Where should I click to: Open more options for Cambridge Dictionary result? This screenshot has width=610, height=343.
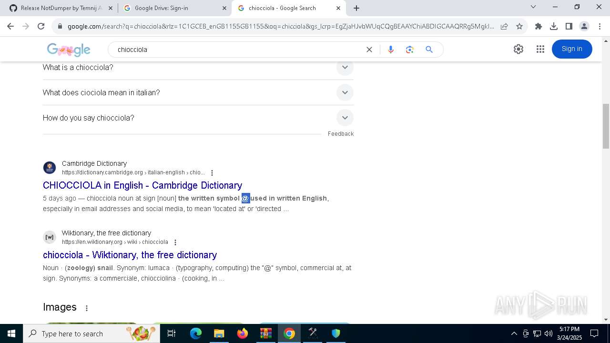(x=212, y=173)
